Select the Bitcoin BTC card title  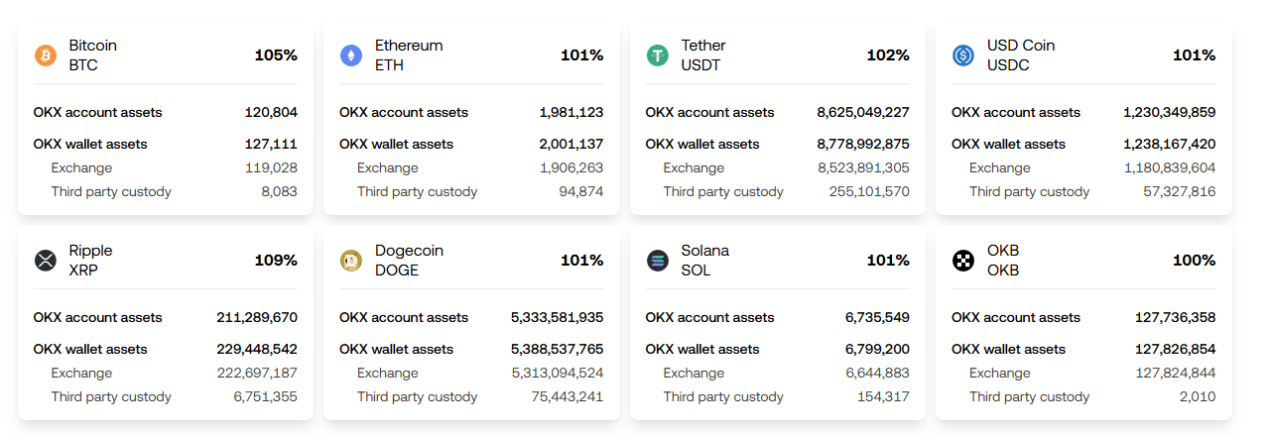click(x=93, y=55)
